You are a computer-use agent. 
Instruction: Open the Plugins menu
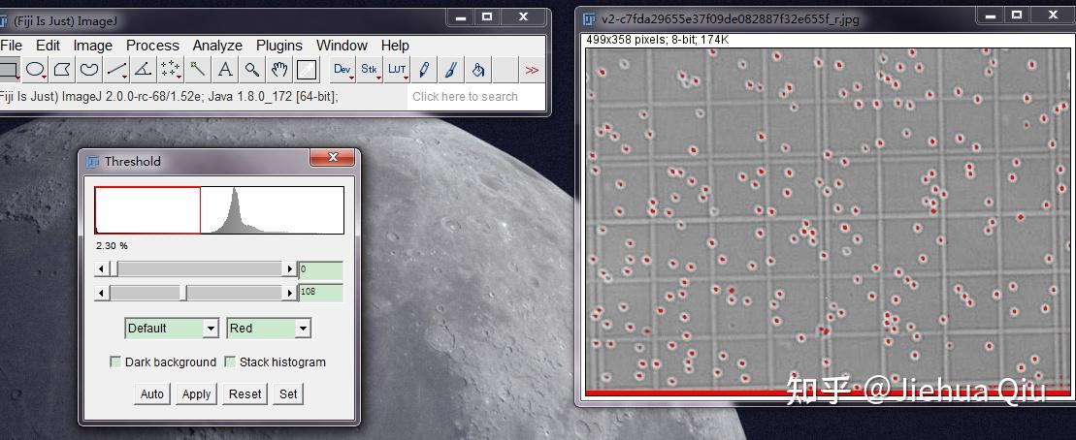pyautogui.click(x=279, y=46)
